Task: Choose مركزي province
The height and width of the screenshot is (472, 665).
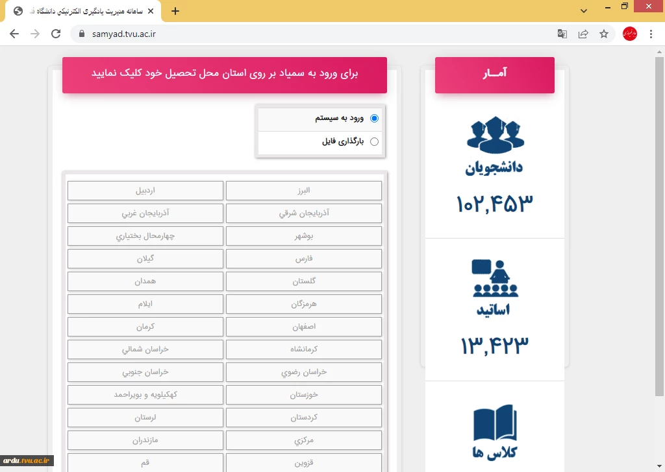Action: [304, 440]
